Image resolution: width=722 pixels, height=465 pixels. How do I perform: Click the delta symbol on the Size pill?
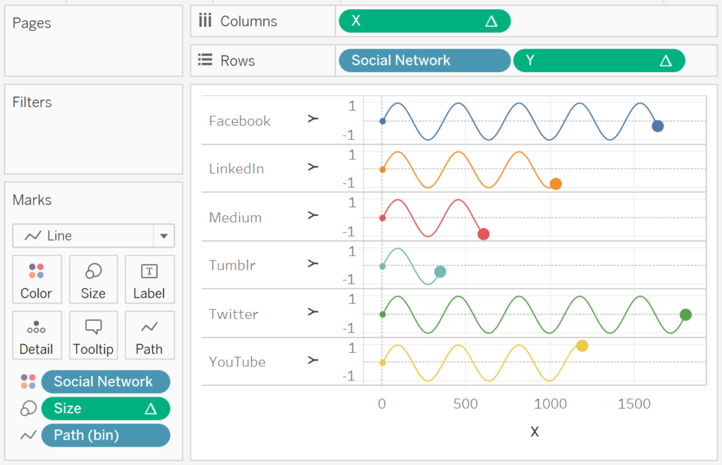[x=151, y=409]
